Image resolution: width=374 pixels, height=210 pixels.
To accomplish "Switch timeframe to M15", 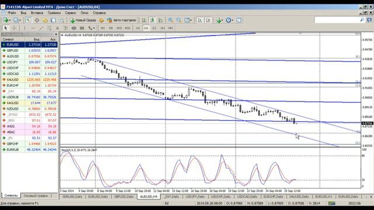I will 119,28.
